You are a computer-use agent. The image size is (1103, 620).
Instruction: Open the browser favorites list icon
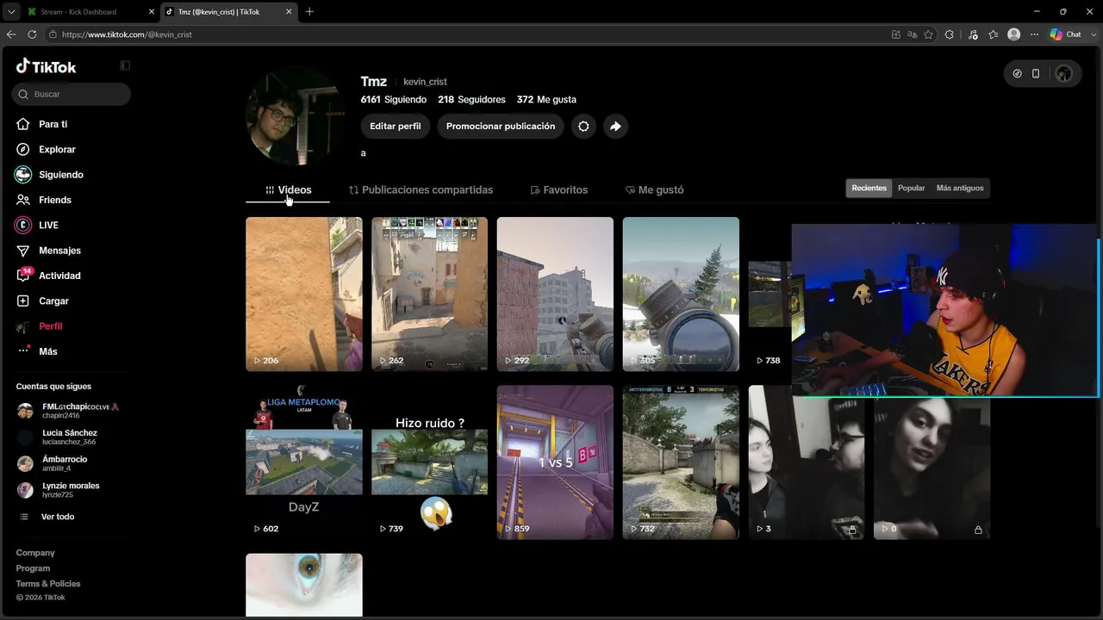coord(994,34)
